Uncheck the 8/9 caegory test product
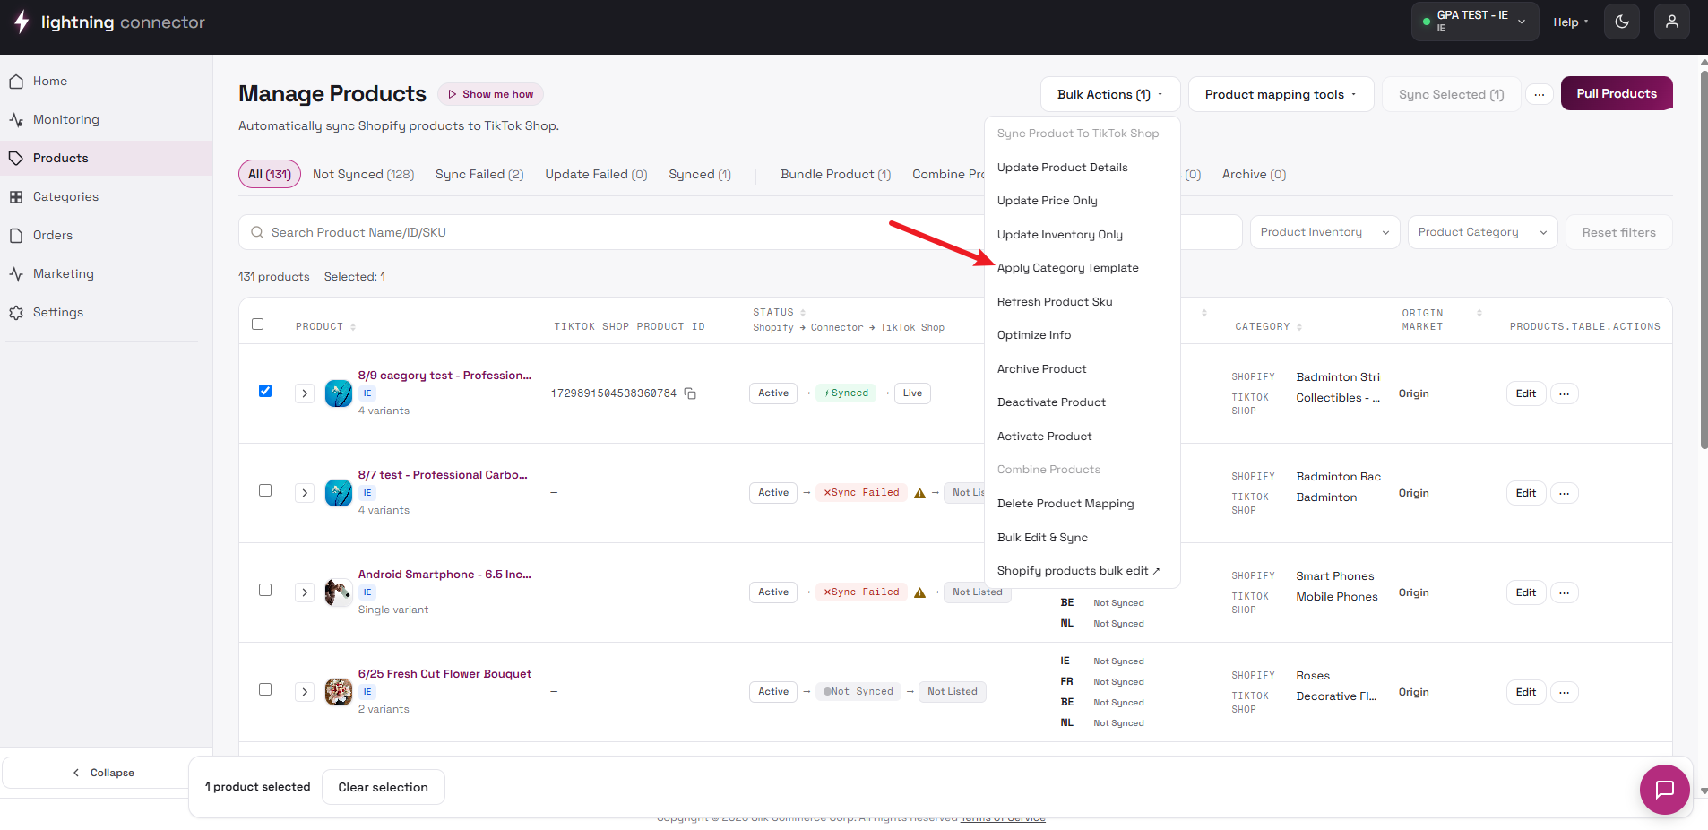 tap(265, 391)
